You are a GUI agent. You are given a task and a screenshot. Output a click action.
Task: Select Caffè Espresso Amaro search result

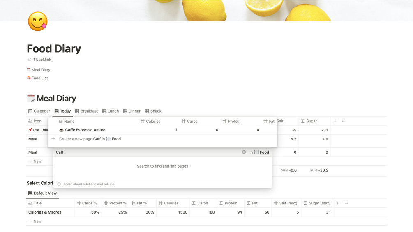coord(162,130)
